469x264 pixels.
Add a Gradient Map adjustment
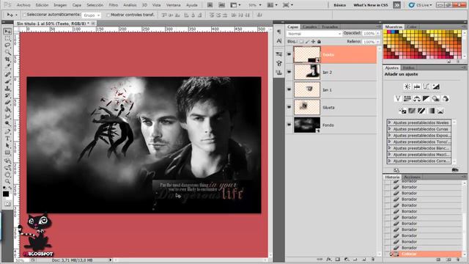(431, 111)
